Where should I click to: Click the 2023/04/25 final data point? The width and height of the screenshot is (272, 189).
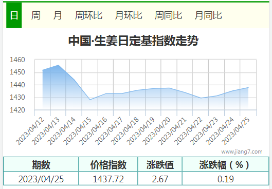[x=248, y=87]
